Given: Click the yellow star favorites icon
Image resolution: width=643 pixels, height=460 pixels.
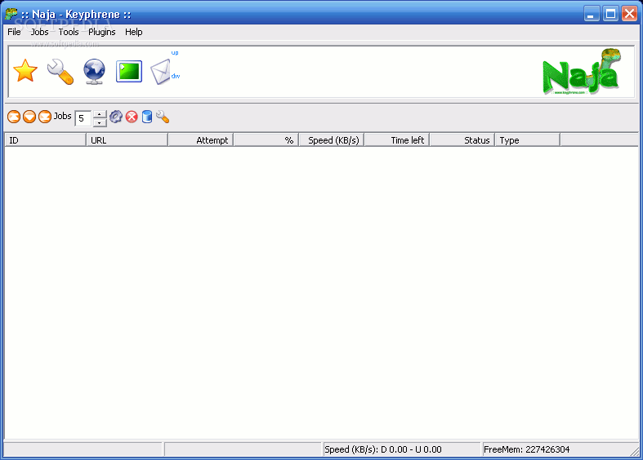Looking at the screenshot, I should tap(25, 71).
